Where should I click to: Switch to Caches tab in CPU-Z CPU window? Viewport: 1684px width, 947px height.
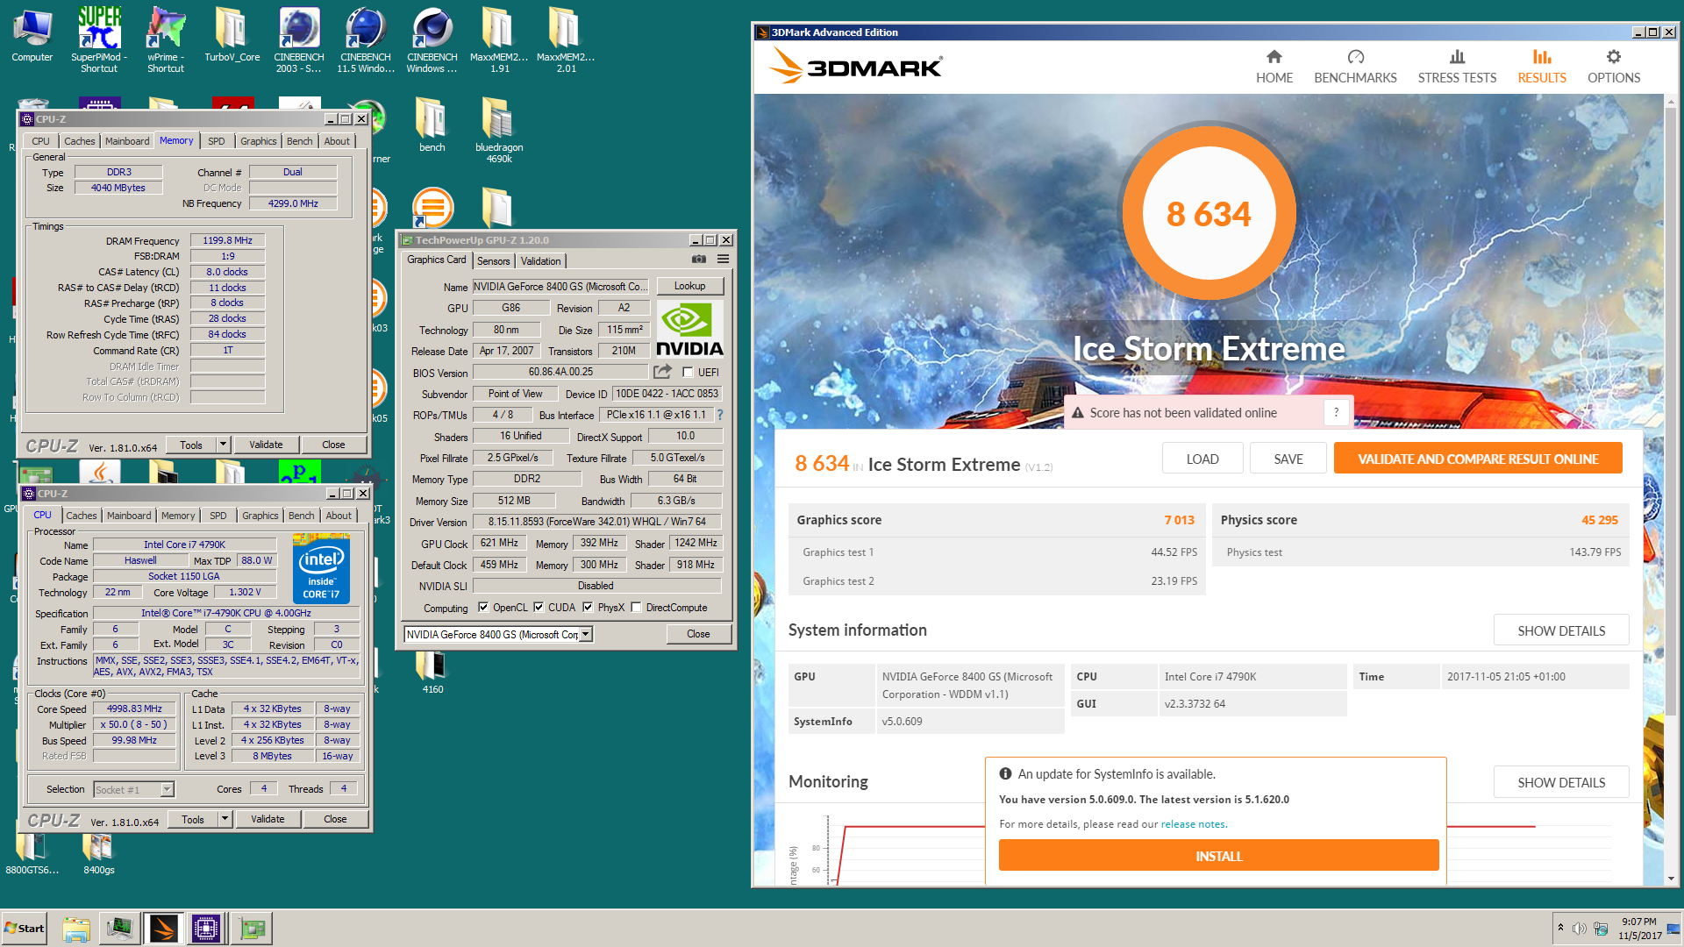(82, 516)
